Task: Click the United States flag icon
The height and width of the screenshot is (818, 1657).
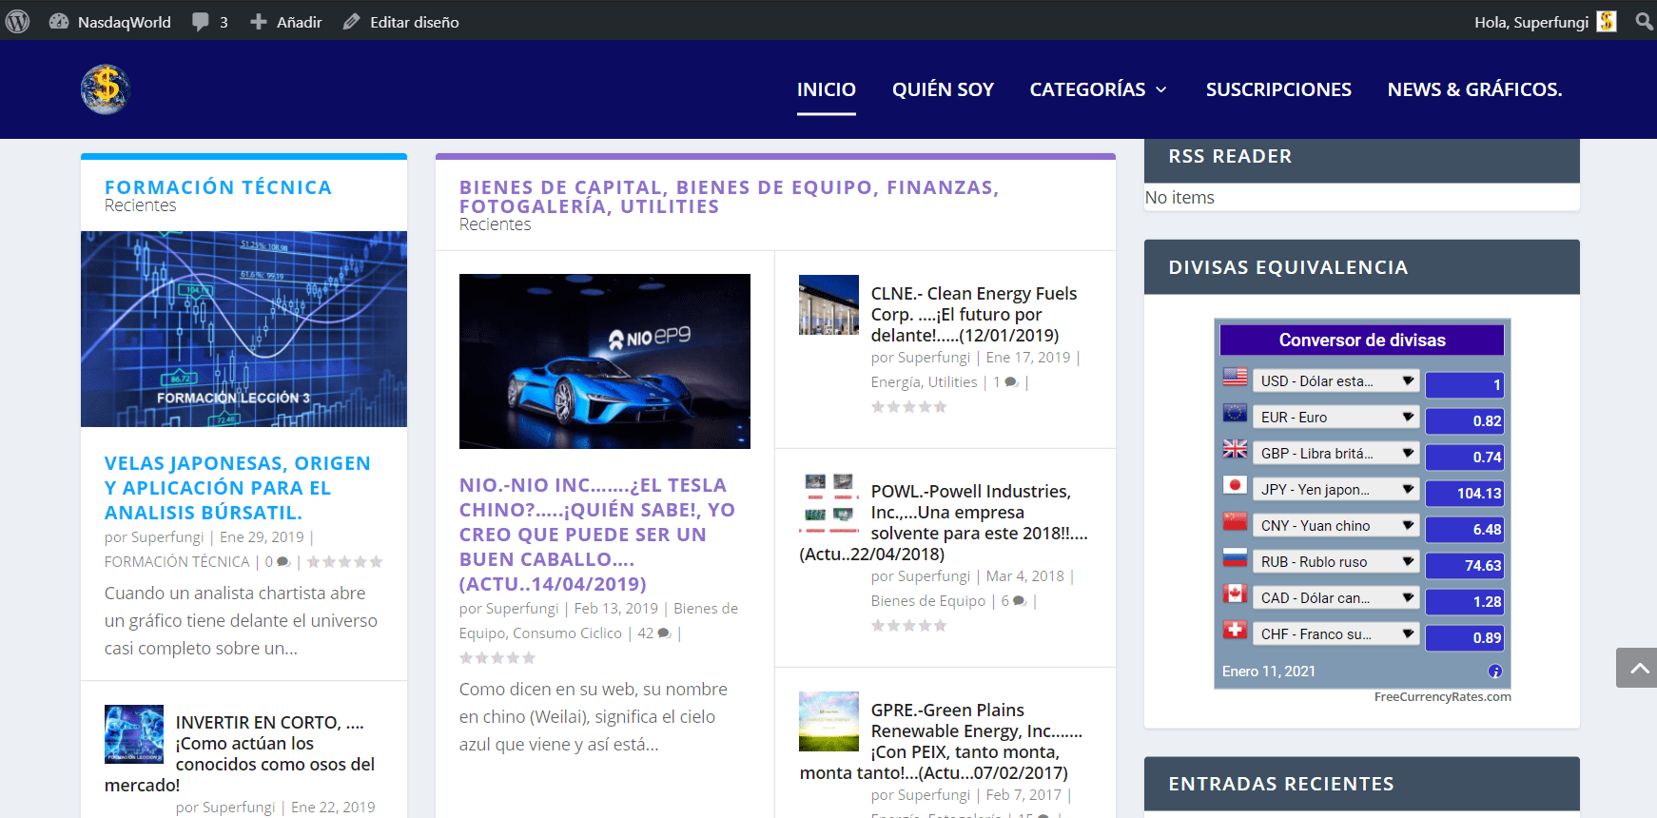Action: pos(1235,377)
